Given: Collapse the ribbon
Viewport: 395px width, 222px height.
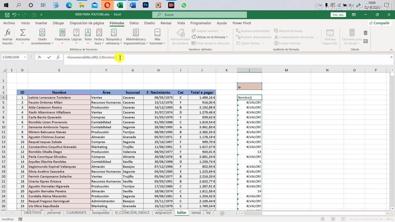Looking at the screenshot, I should pyautogui.click(x=391, y=49).
